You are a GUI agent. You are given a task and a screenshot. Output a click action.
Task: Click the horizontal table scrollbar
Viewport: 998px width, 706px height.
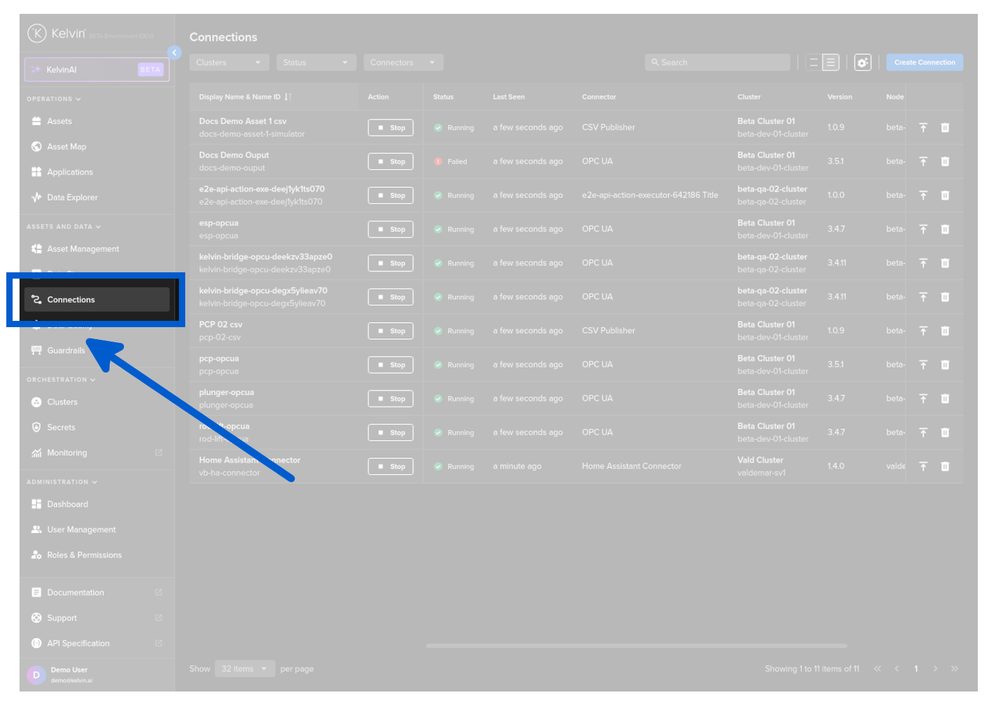(636, 645)
